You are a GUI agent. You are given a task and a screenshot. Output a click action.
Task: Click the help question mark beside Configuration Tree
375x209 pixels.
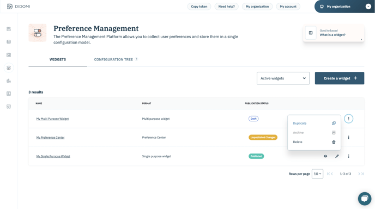(136, 59)
